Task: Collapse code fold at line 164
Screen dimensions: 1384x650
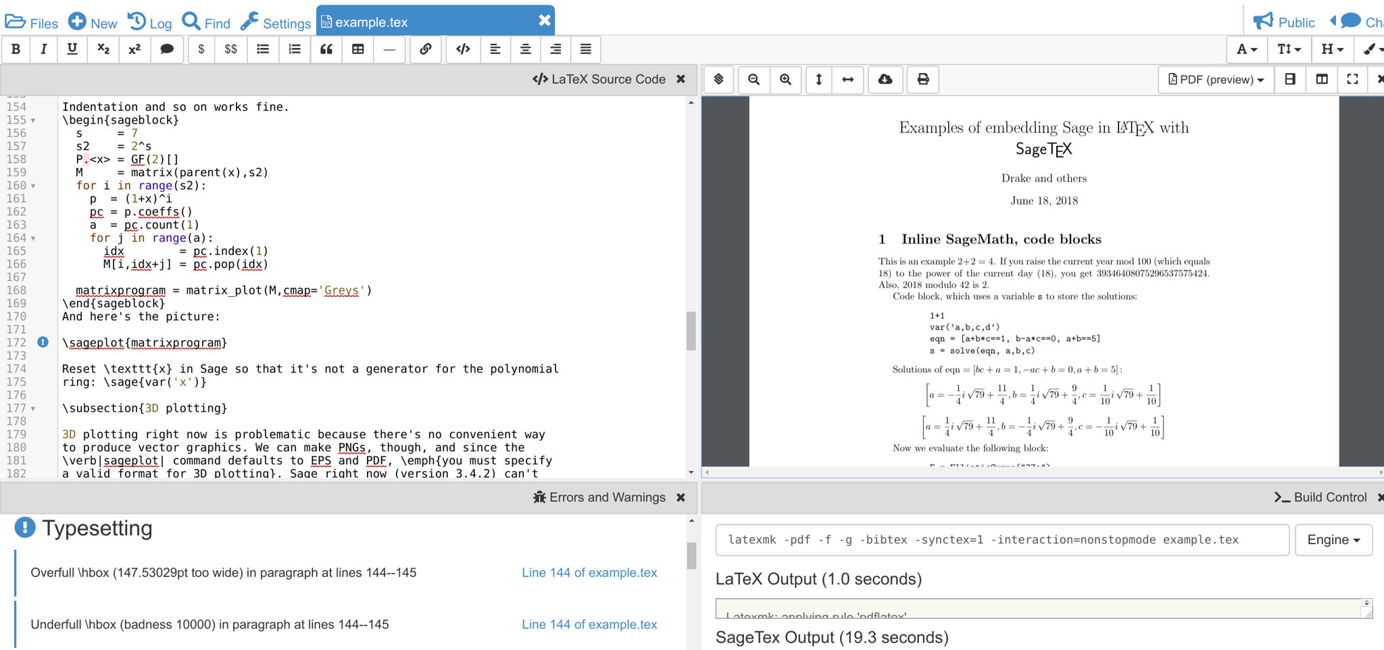Action: click(33, 238)
